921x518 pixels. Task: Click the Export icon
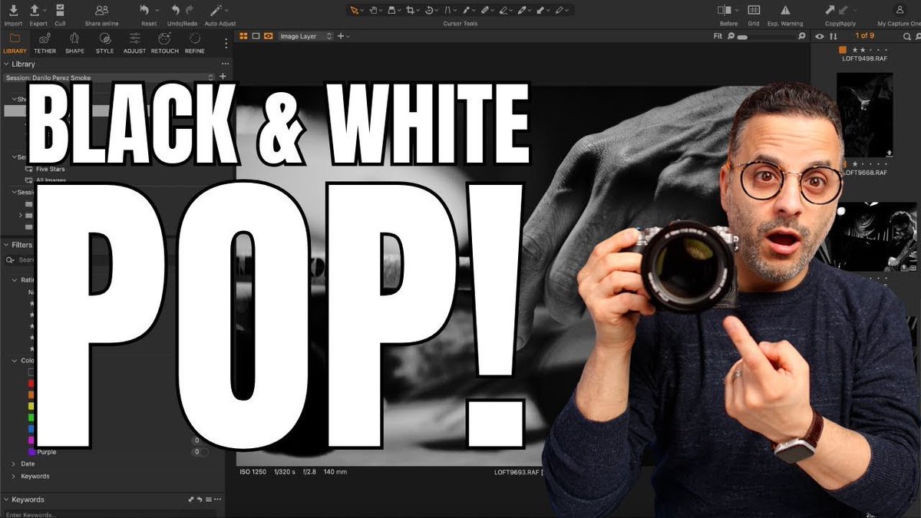point(35,11)
